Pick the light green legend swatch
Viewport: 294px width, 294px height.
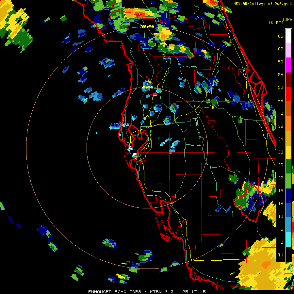288,181
